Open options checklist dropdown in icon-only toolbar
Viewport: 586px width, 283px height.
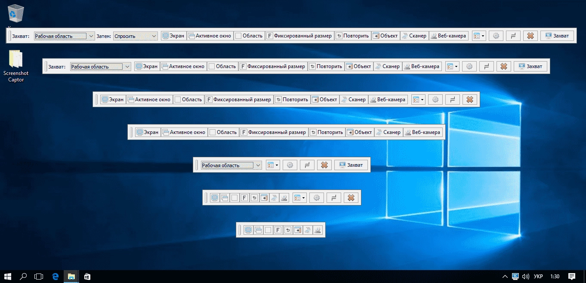[x=299, y=198]
